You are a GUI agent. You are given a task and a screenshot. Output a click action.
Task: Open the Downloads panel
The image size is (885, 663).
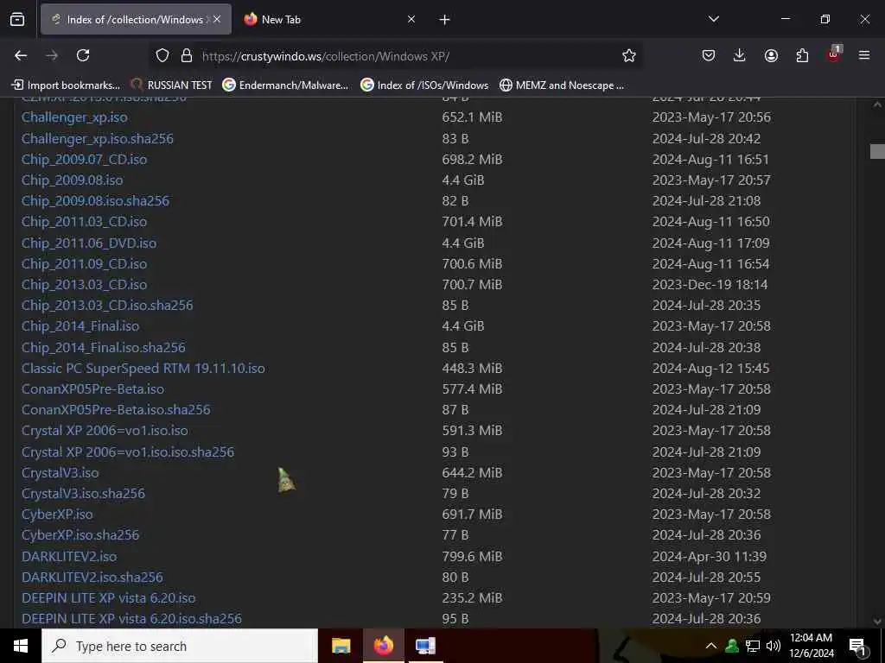pyautogui.click(x=740, y=55)
